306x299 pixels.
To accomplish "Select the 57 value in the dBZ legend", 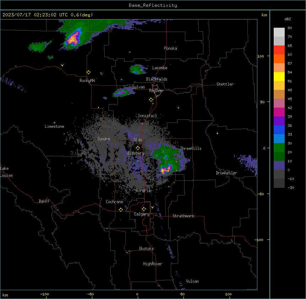I will pyautogui.click(x=290, y=64).
